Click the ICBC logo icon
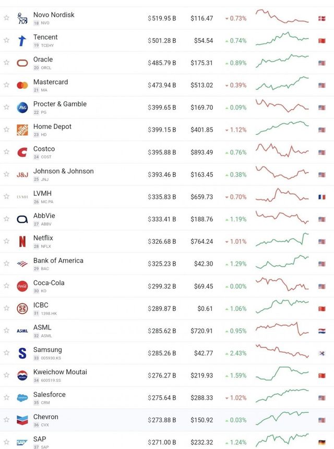 click(22, 309)
